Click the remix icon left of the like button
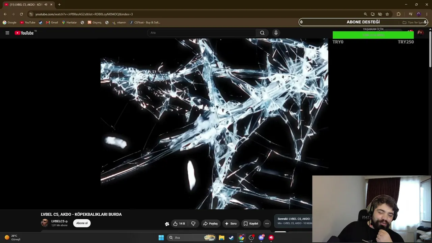 167,223
